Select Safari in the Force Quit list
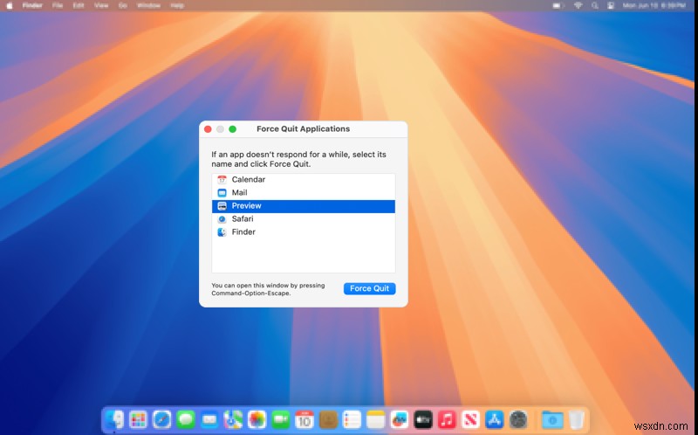This screenshot has height=435, width=698. click(x=303, y=219)
